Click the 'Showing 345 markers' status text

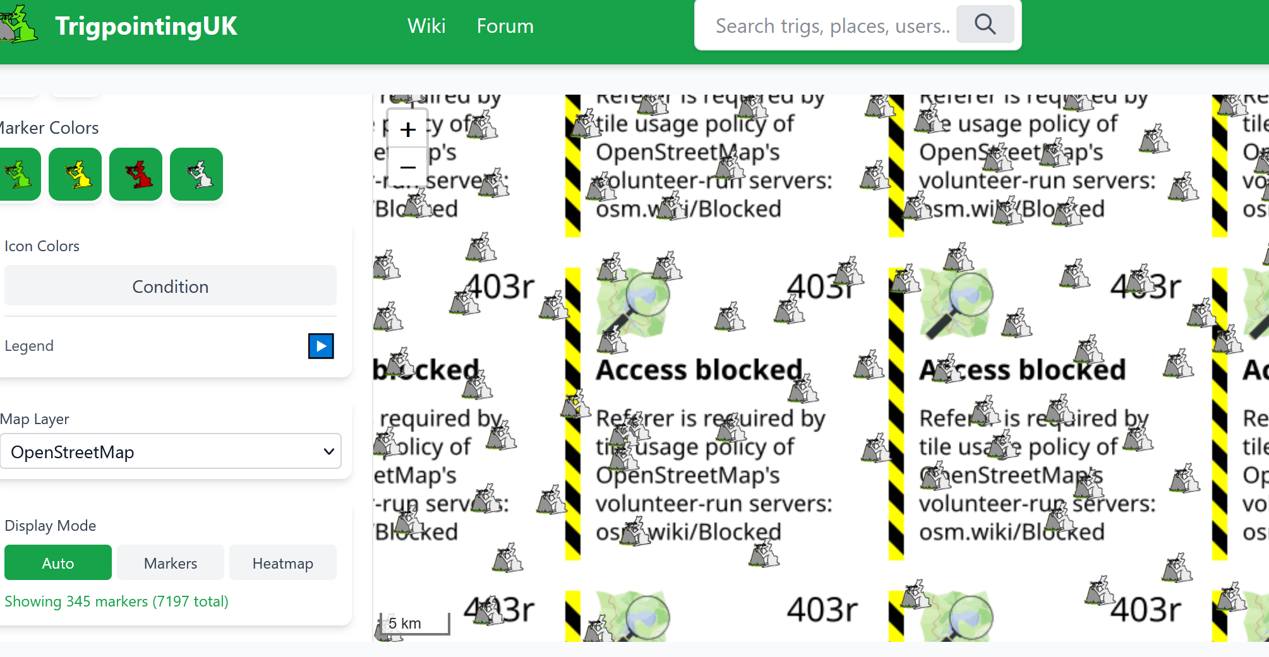116,601
